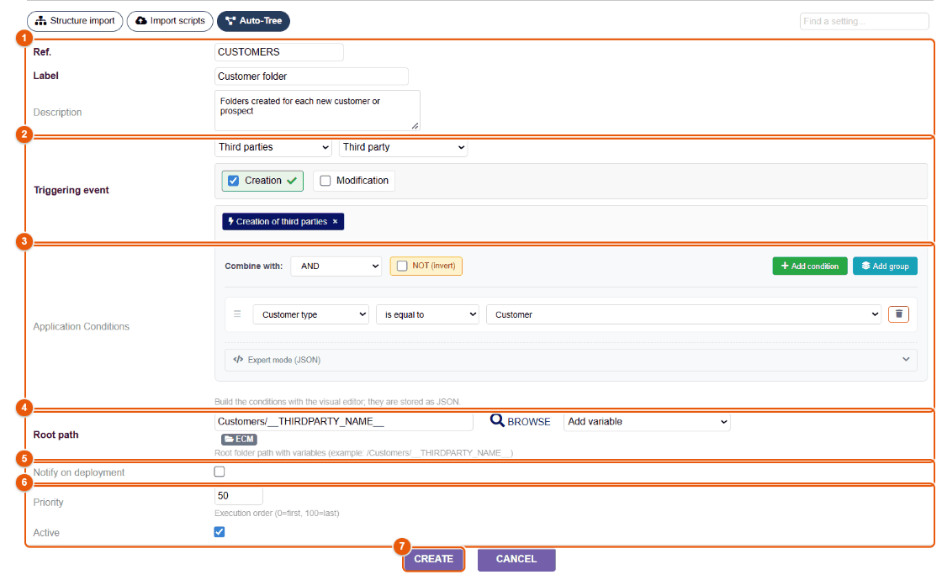Viewport: 942px width, 580px height.
Task: Open the Add variable dropdown
Action: [x=647, y=421]
